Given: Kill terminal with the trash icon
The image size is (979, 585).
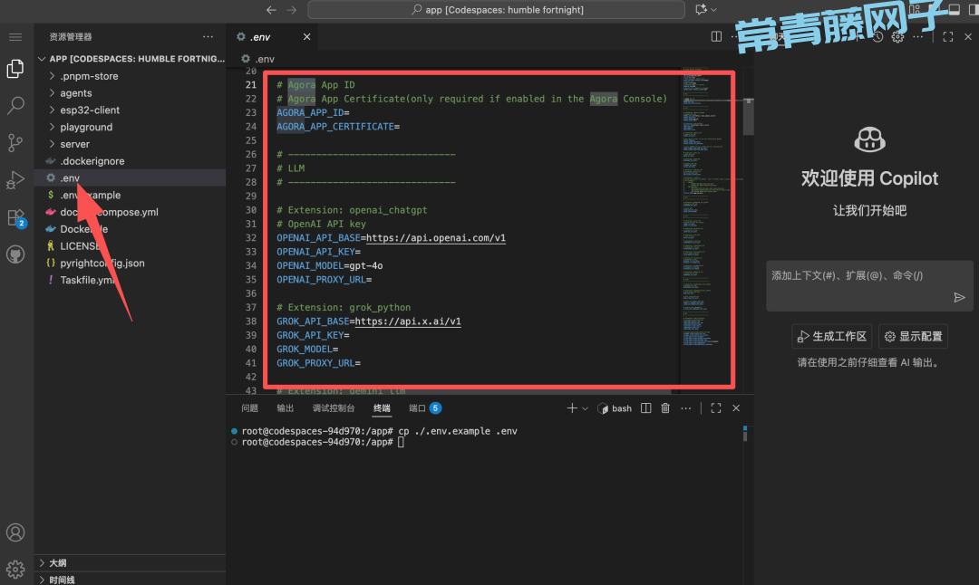Looking at the screenshot, I should (x=665, y=408).
